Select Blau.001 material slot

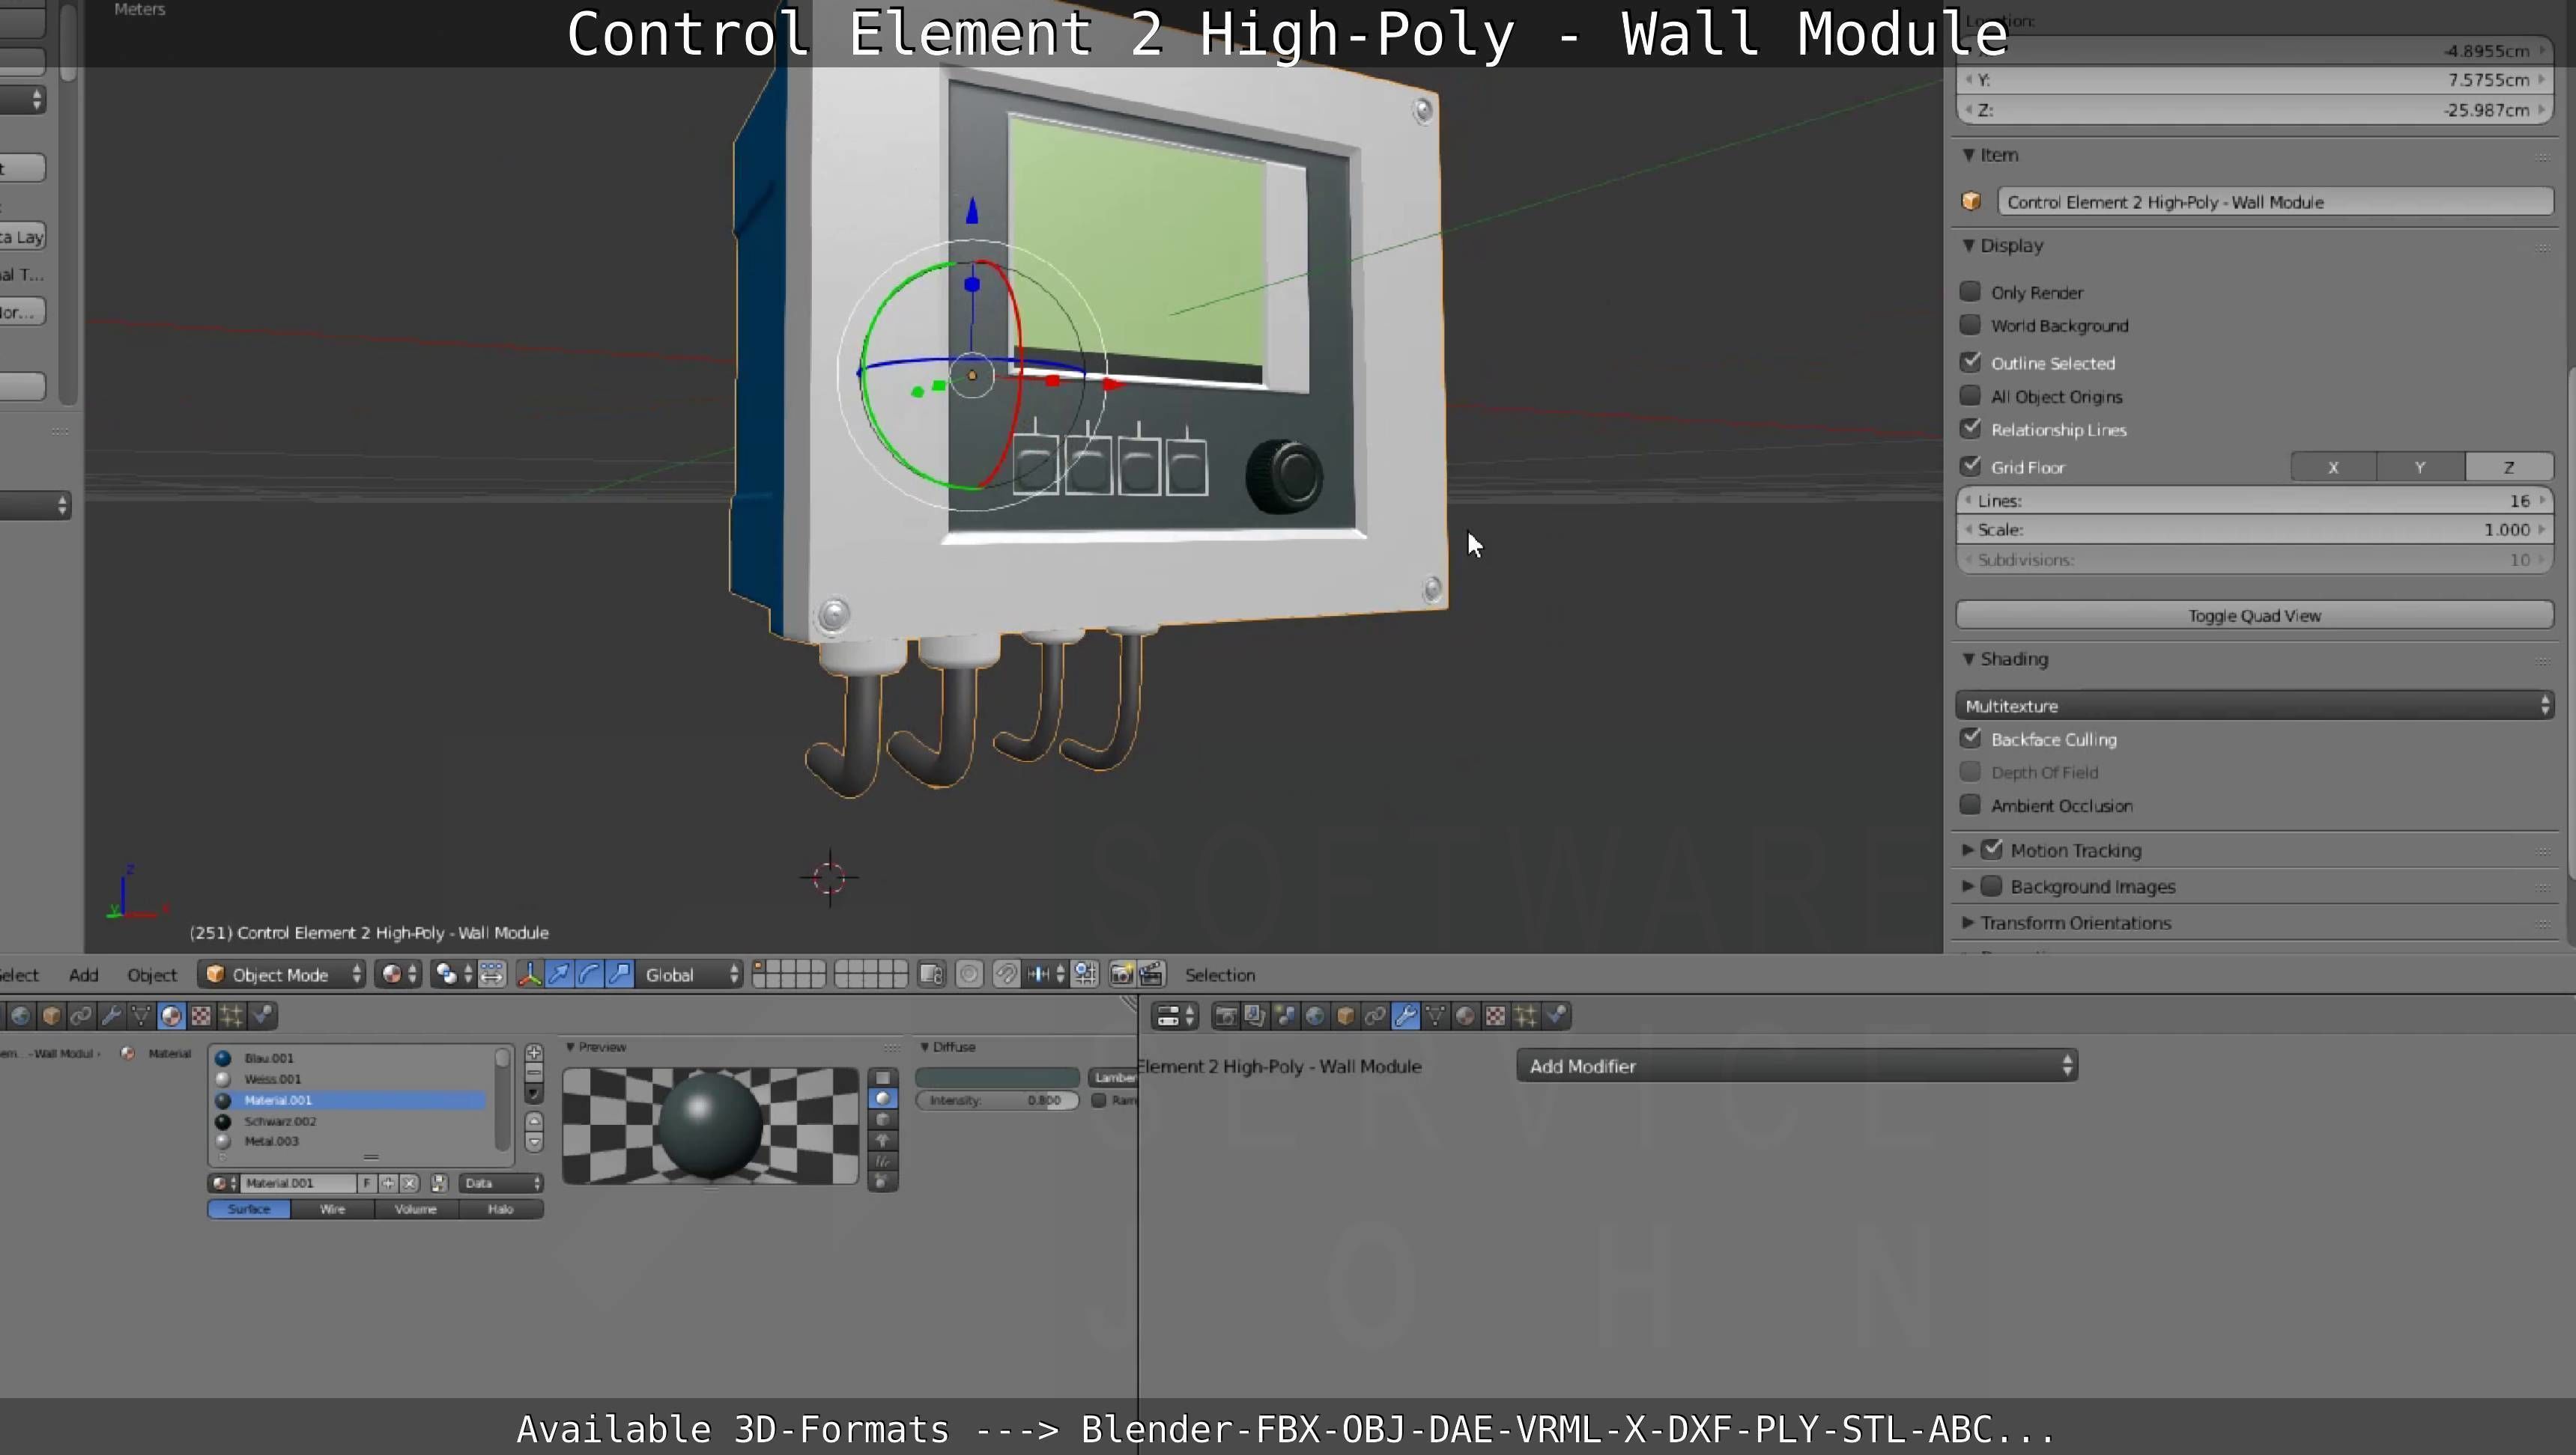pos(350,1058)
